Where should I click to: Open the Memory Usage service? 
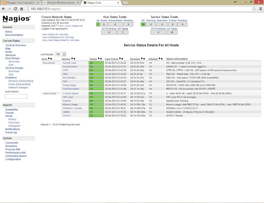[70, 104]
